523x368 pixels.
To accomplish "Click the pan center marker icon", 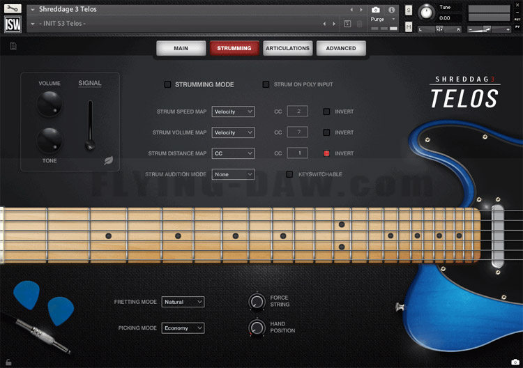I will [x=439, y=29].
